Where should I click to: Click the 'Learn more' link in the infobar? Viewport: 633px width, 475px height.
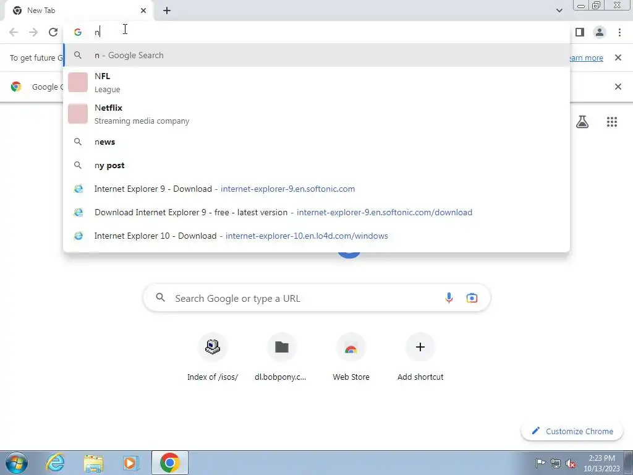586,58
